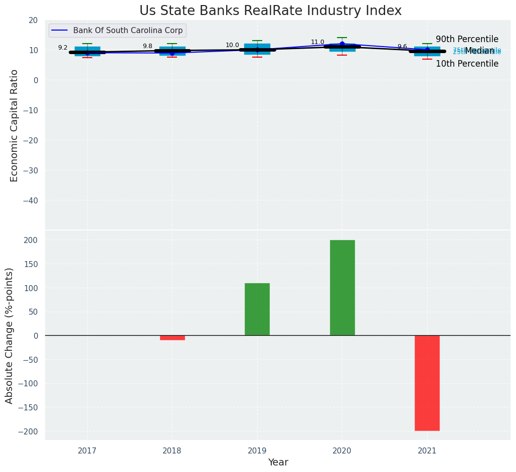Select the large red 2021 bar
Image resolution: width=516 pixels, height=472 pixels.
(x=427, y=383)
